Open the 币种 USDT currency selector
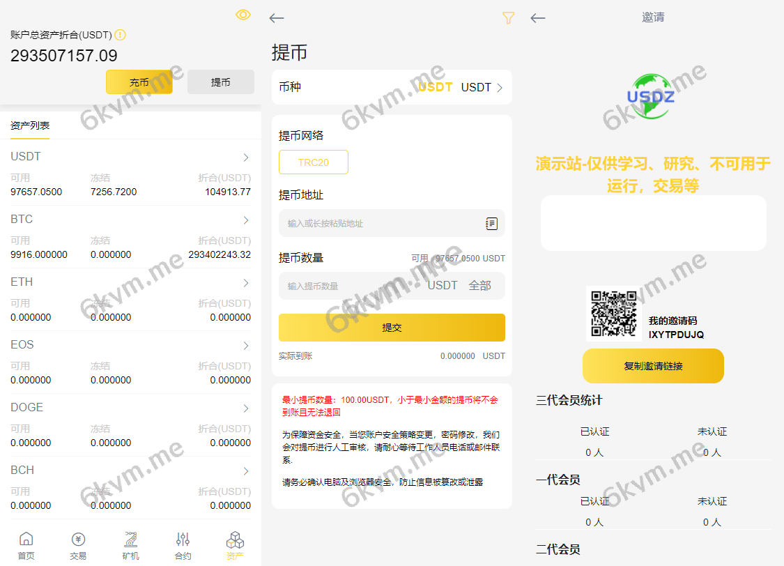Screen dimensions: 784x566 [392, 86]
